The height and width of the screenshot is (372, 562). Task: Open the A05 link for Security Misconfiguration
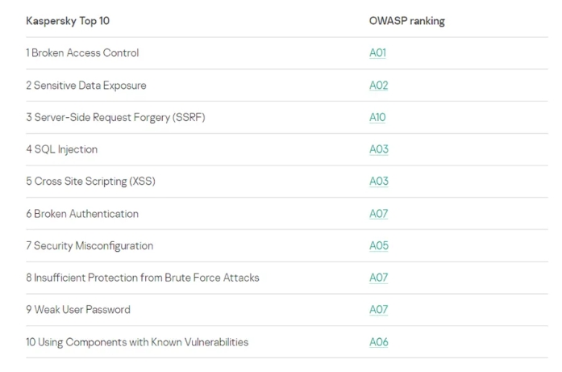(379, 246)
